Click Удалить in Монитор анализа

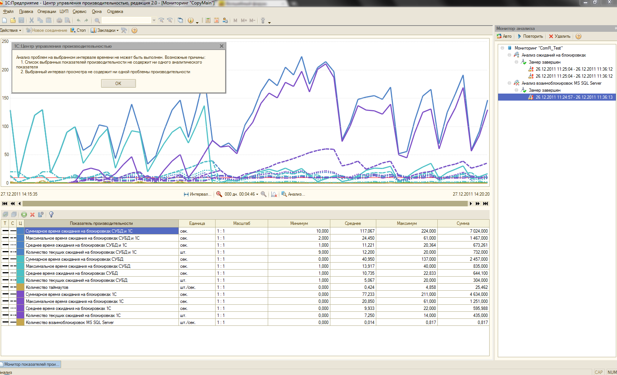coord(560,36)
